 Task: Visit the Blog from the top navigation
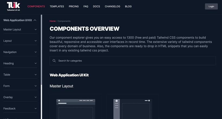128,7
